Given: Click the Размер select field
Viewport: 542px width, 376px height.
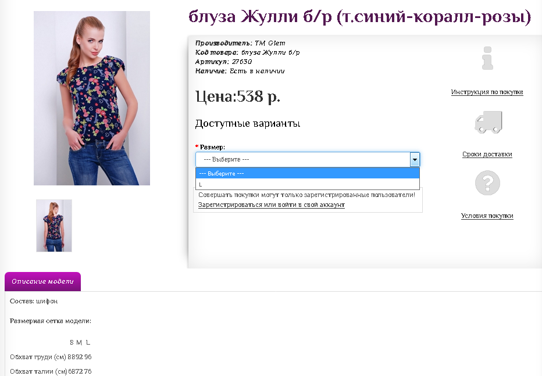Looking at the screenshot, I should tap(308, 159).
